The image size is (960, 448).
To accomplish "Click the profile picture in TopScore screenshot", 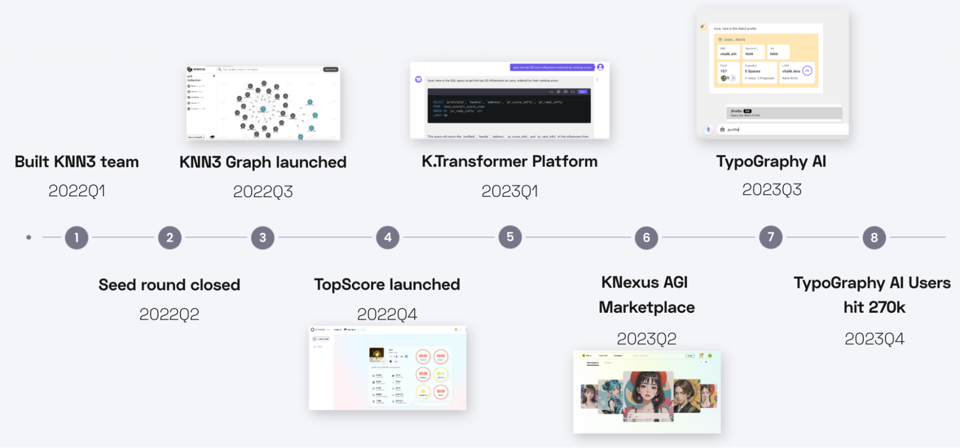I will [x=377, y=354].
